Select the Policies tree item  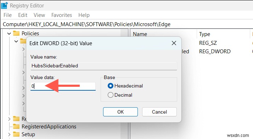[x=30, y=34]
